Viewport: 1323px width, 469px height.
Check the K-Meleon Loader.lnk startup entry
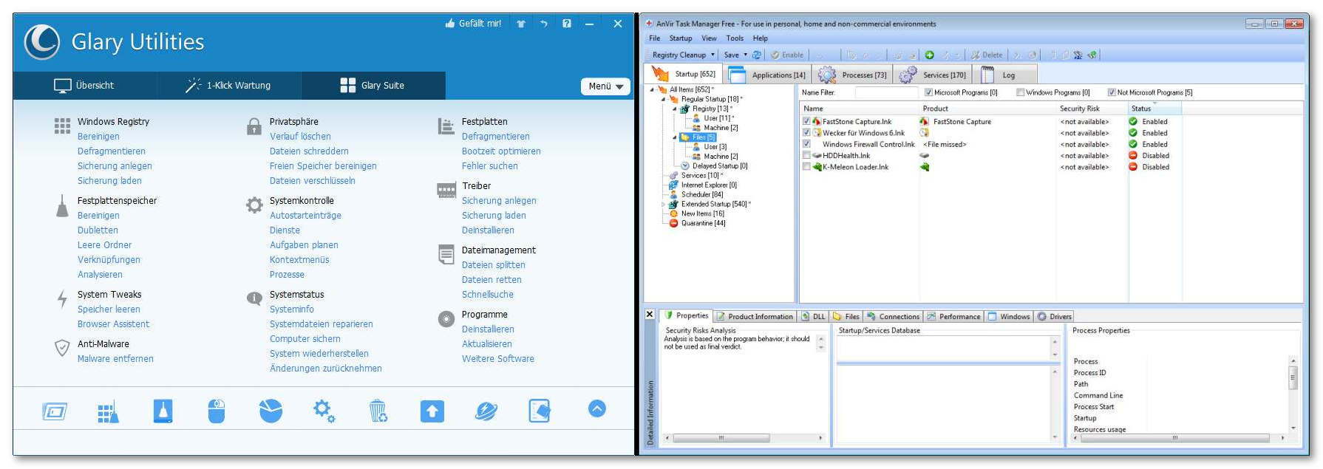coord(806,167)
